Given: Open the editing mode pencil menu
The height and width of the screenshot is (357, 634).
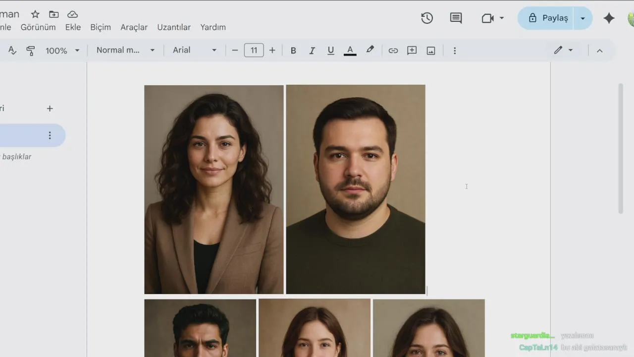Looking at the screenshot, I should point(563,50).
